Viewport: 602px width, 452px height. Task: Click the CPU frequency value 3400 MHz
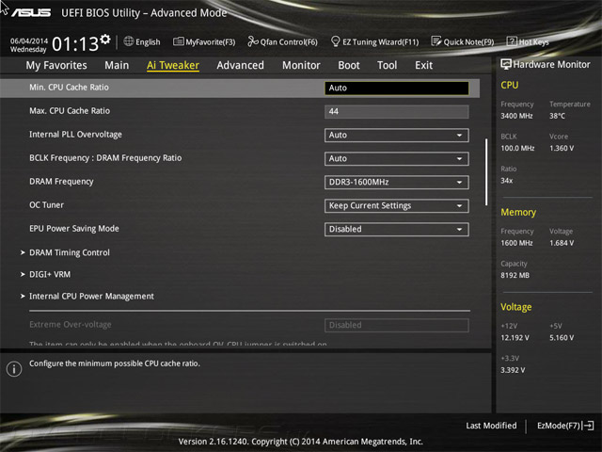click(x=516, y=116)
